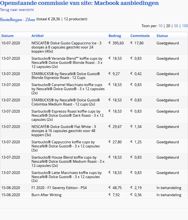Click the amount € 48,75

[x=115, y=188]
